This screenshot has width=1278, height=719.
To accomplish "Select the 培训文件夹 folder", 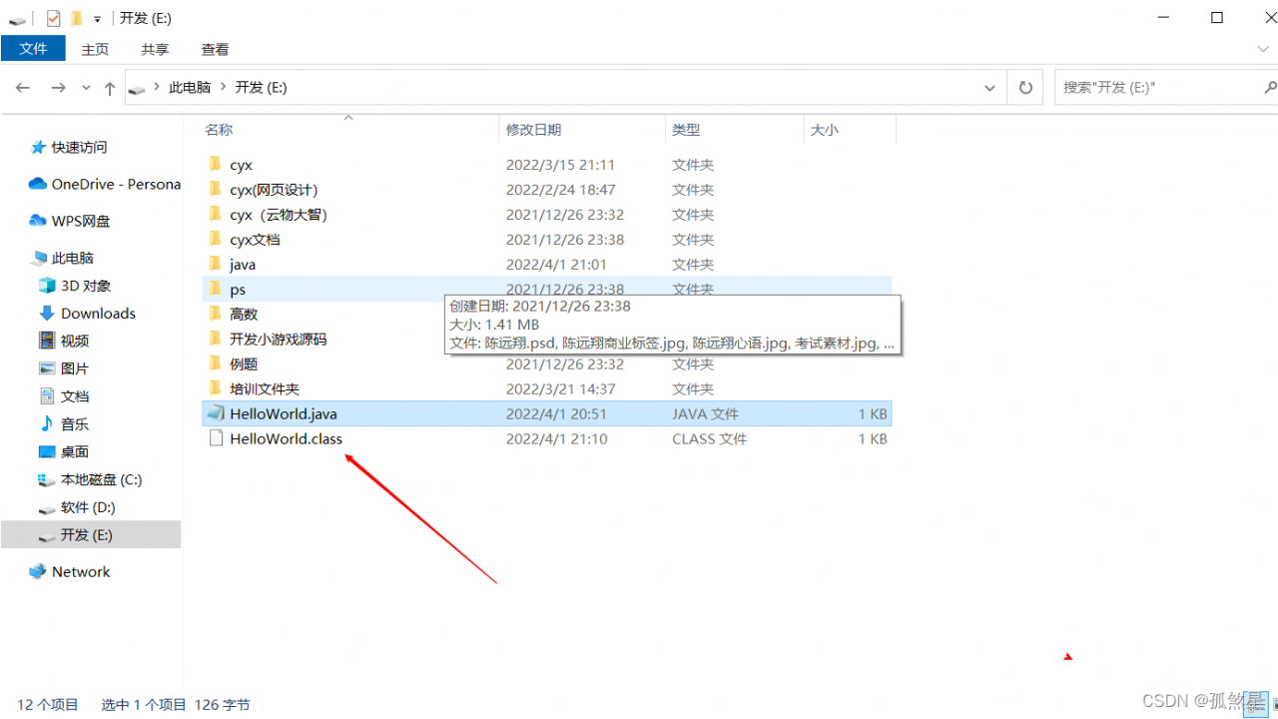I will coord(265,389).
